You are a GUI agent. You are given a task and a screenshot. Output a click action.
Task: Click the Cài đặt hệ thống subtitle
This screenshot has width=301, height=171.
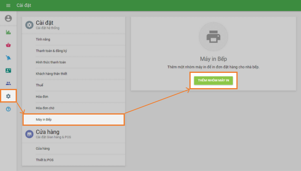(x=48, y=28)
